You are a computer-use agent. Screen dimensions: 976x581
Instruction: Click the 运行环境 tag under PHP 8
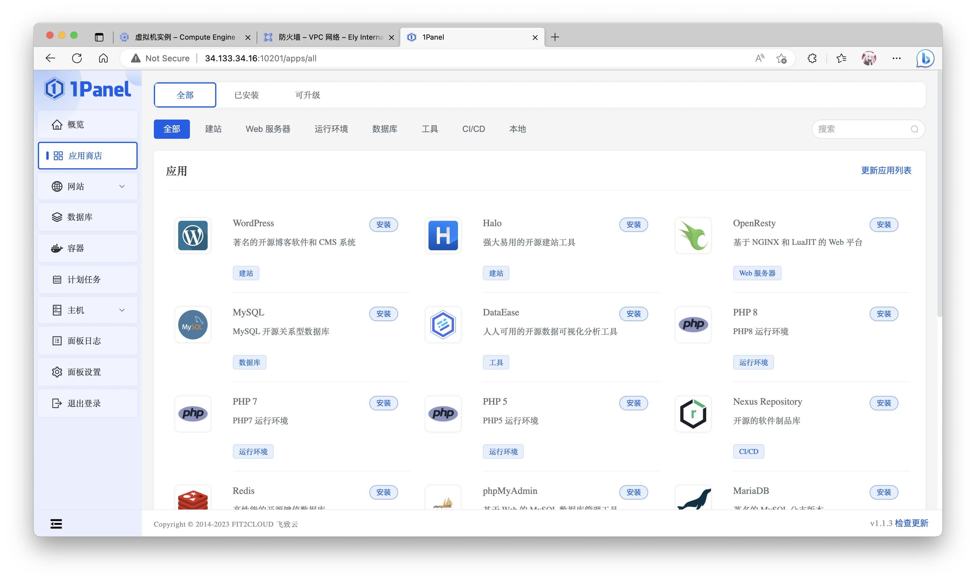(x=753, y=363)
